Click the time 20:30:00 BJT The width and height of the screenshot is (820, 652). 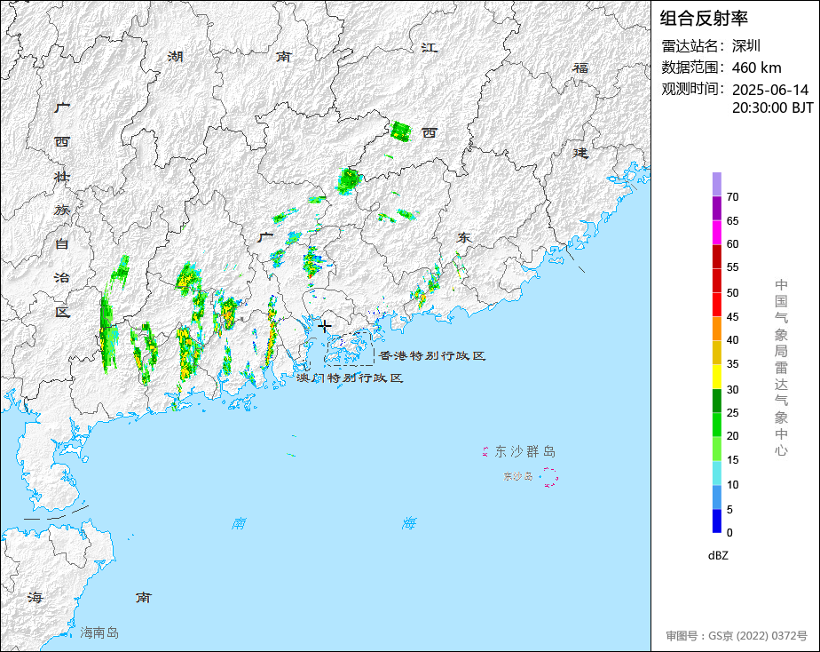point(772,107)
